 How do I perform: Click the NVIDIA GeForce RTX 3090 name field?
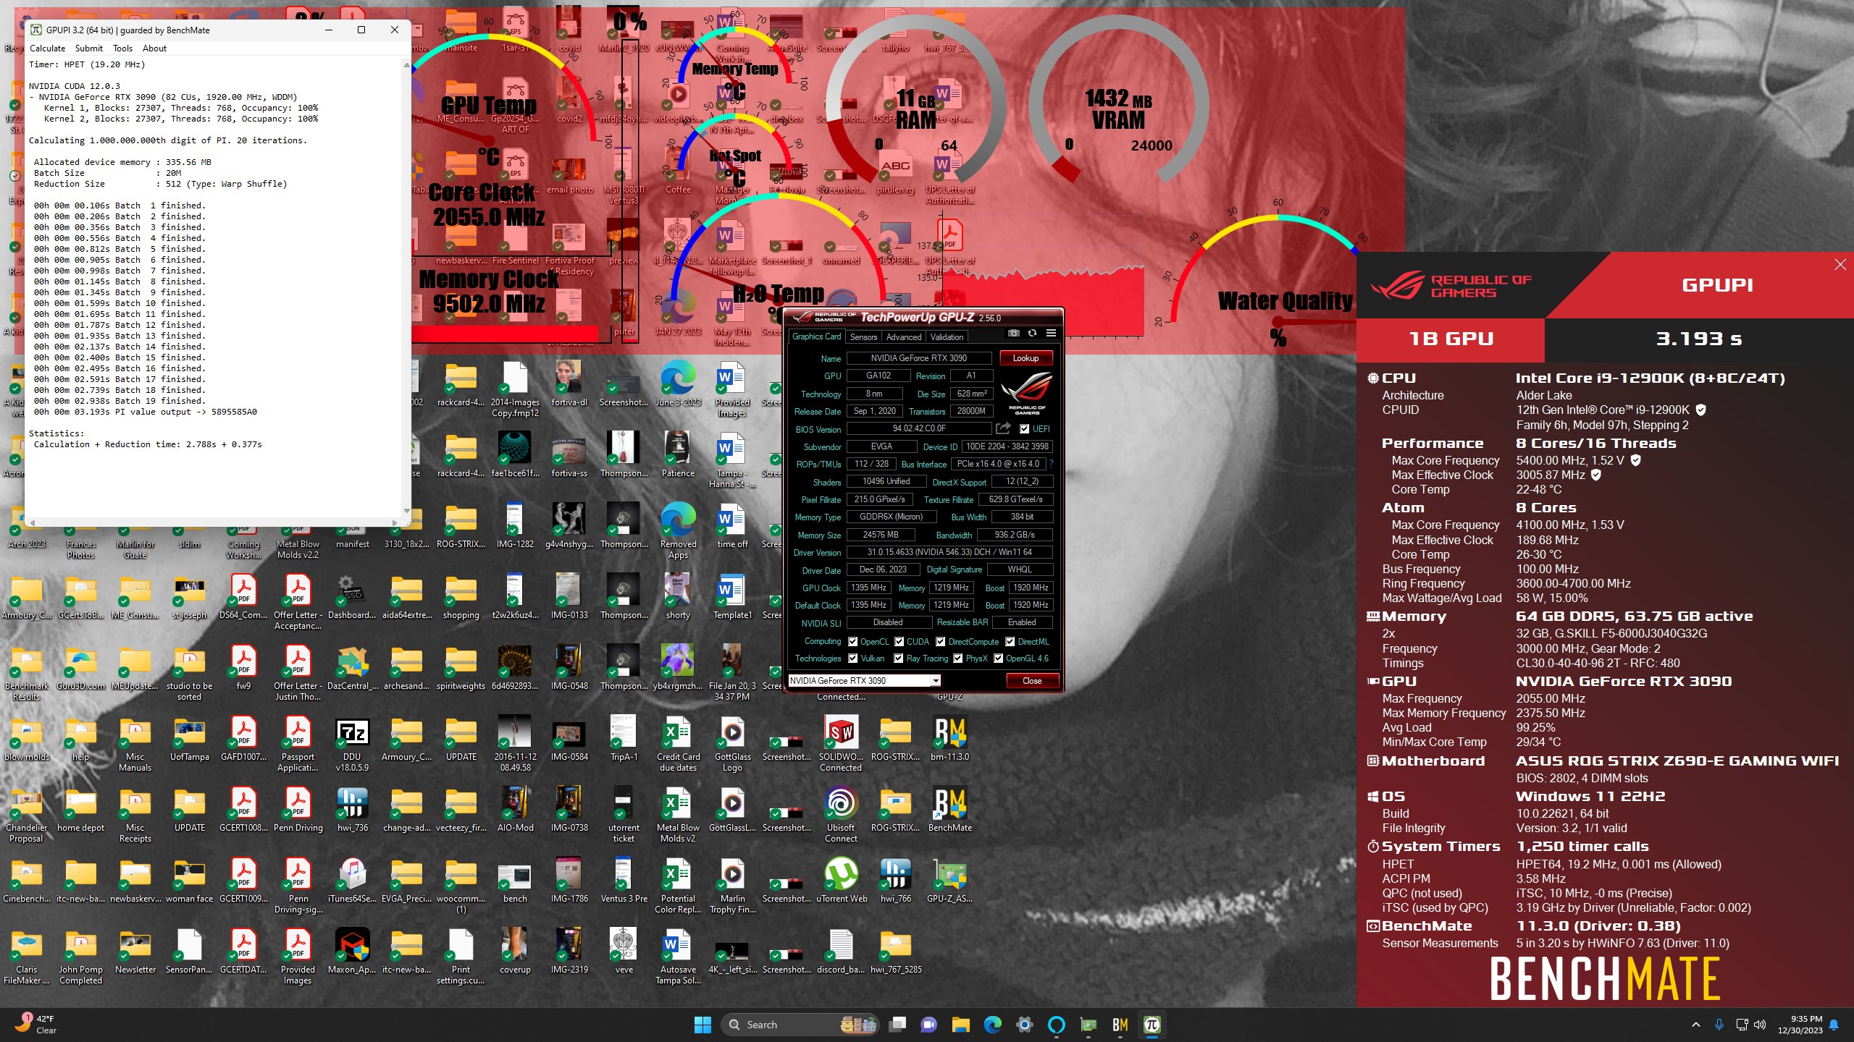pos(918,358)
